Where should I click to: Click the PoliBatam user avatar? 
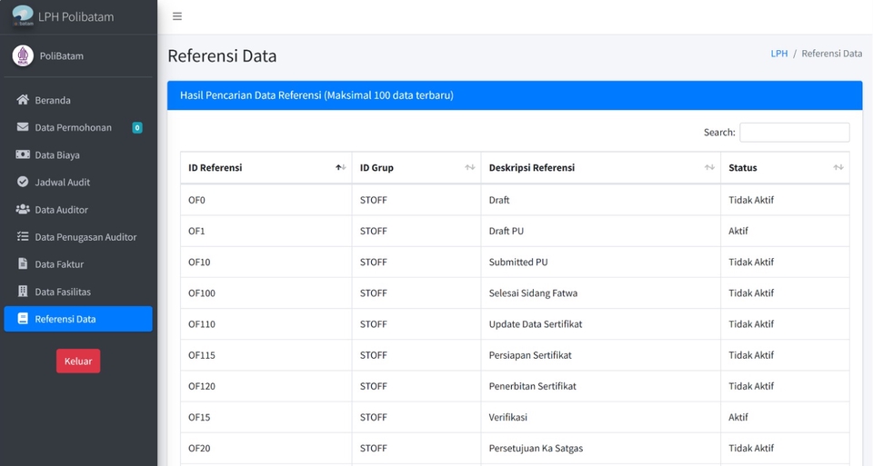(23, 55)
